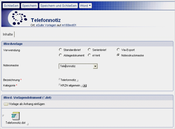Image resolution: width=175 pixels, height=129 pixels.
Task: Select the Standardbrief radio button
Action: point(60,50)
